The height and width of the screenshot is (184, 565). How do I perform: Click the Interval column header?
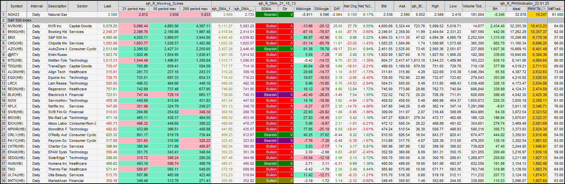[x=37, y=6]
